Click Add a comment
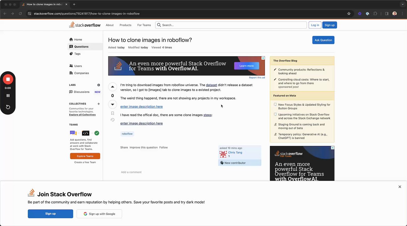This screenshot has width=407, height=226. [x=131, y=172]
